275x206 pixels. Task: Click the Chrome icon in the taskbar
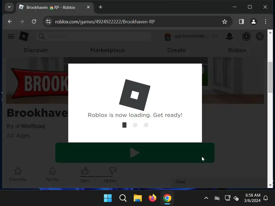pos(167,198)
